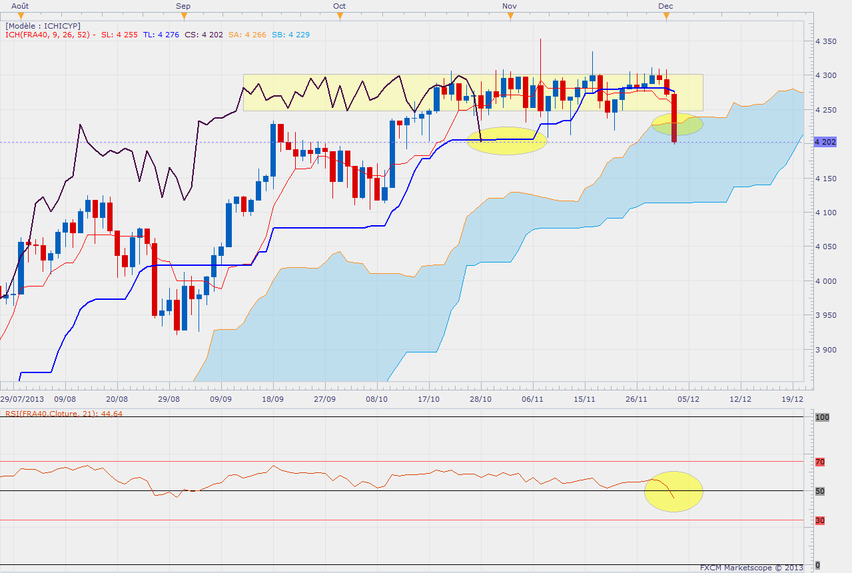Click the 29/08 date axis label
The width and height of the screenshot is (852, 573).
coord(169,398)
